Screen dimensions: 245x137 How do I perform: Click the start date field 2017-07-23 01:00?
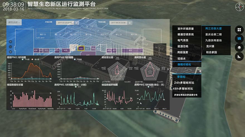[x=65, y=23]
